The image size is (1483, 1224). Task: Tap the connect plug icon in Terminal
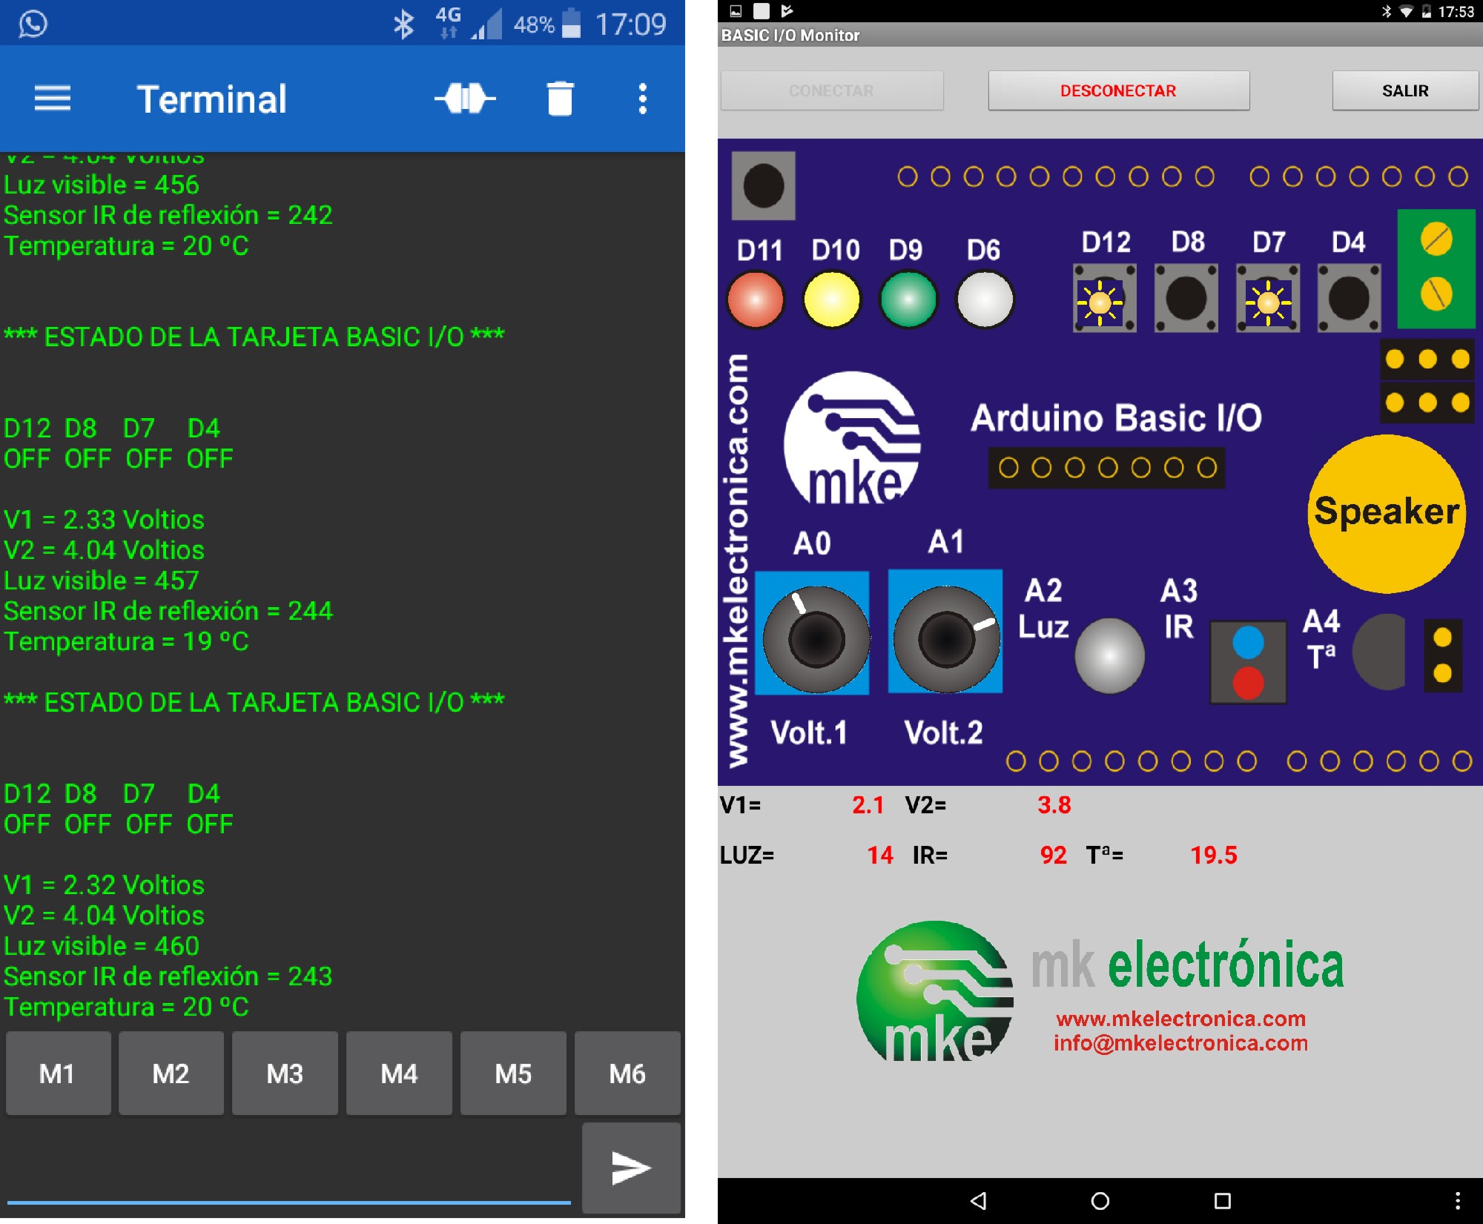[x=465, y=99]
